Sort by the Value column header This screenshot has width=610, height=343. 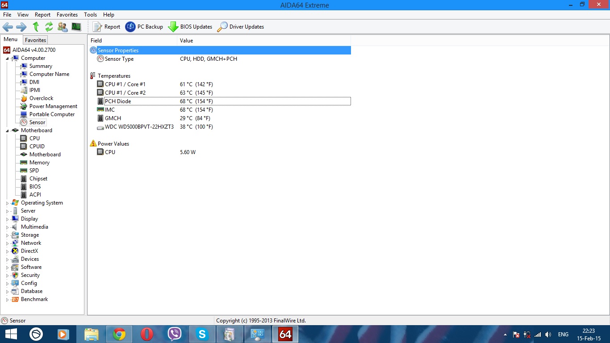click(264, 41)
